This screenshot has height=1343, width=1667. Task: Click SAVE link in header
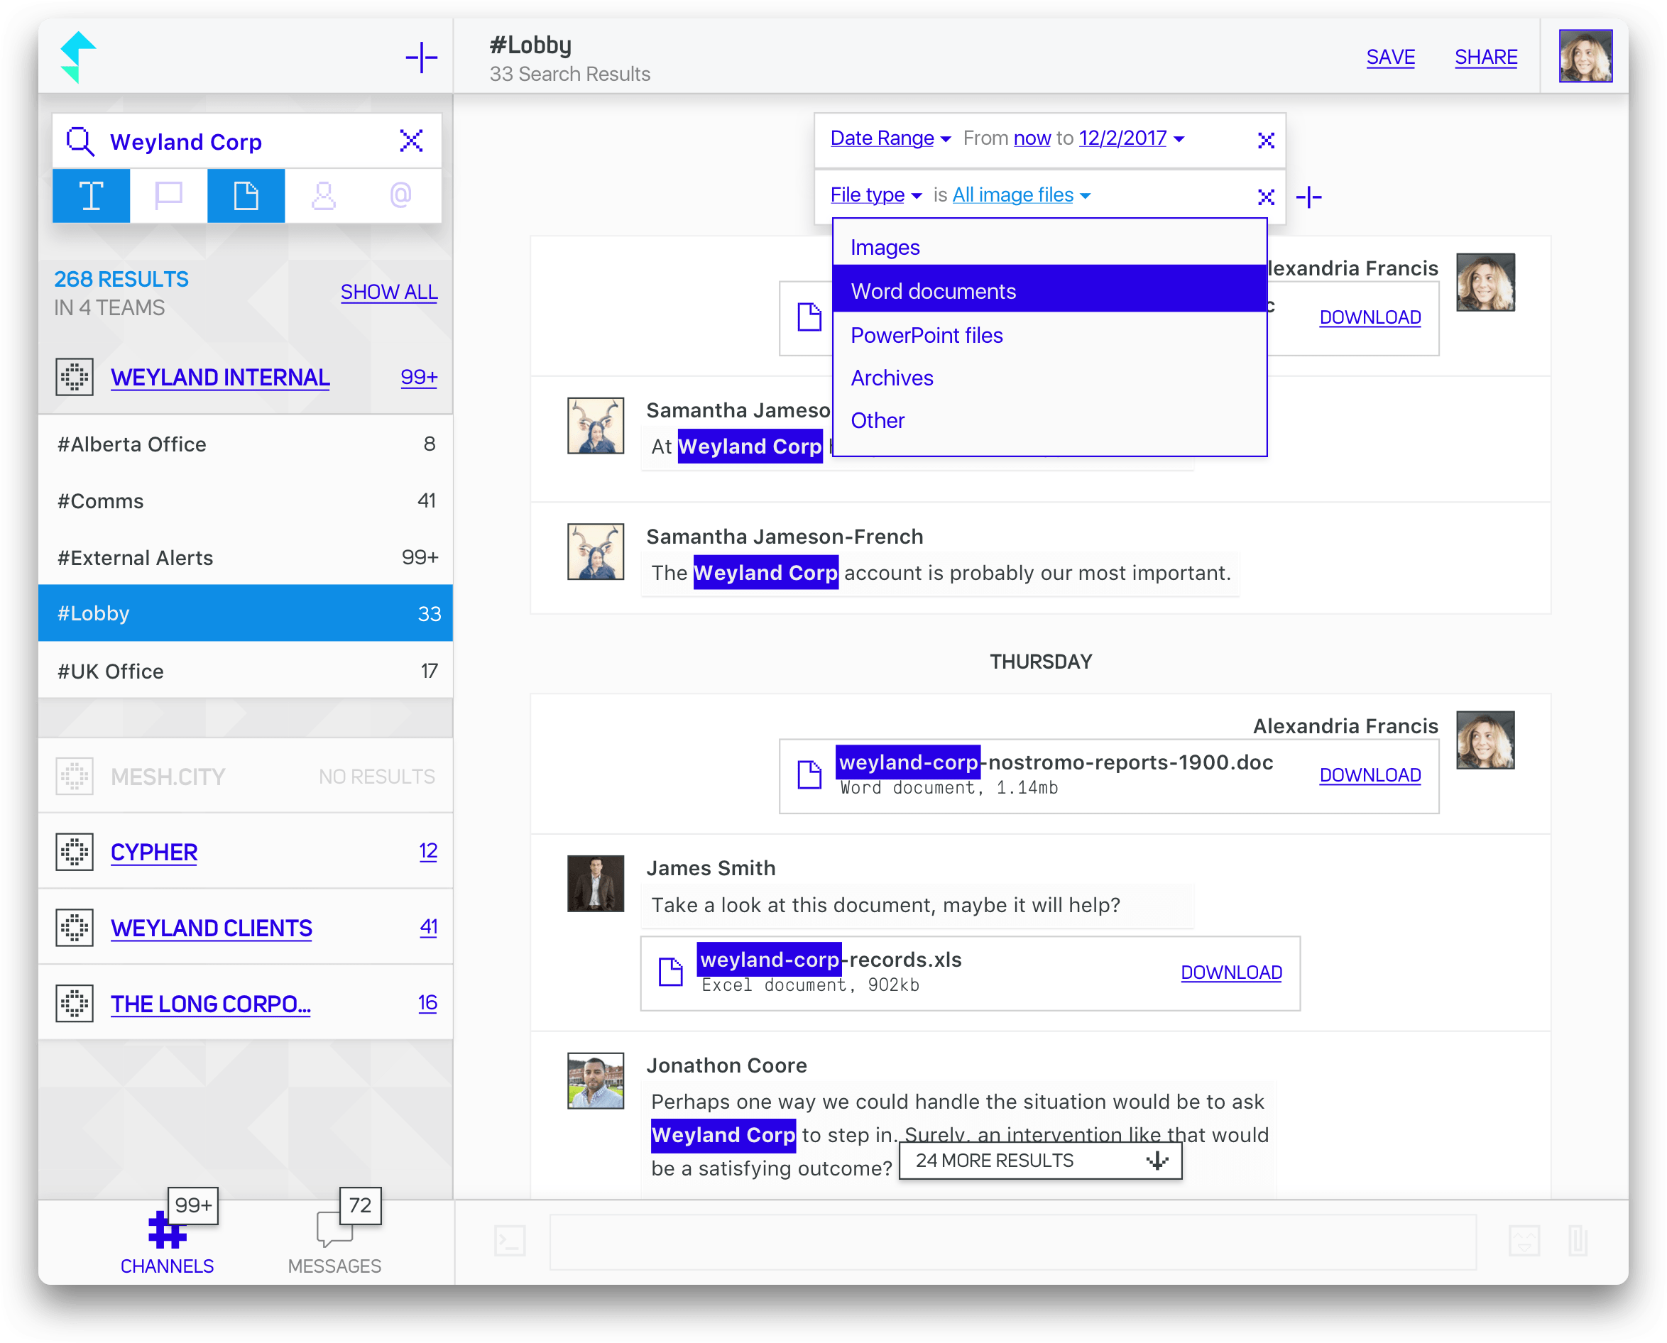pos(1390,57)
